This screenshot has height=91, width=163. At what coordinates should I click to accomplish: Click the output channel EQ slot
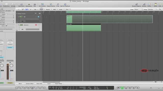[x=10, y=42]
